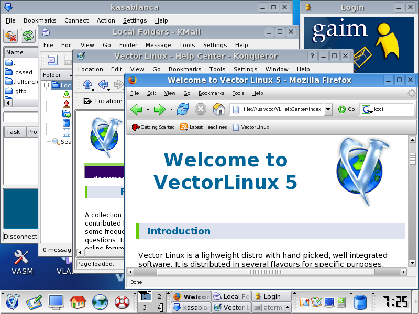Screen dimensions: 419x314
Task: Switch to virtual desktop 2 in pager
Action: (159, 297)
